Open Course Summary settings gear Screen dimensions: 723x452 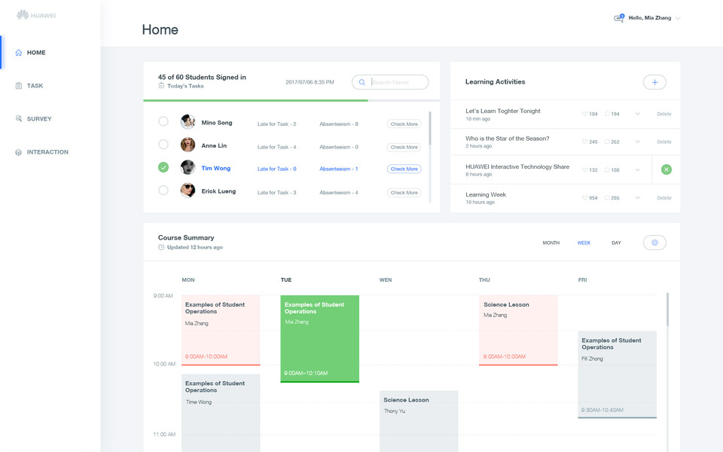point(654,243)
